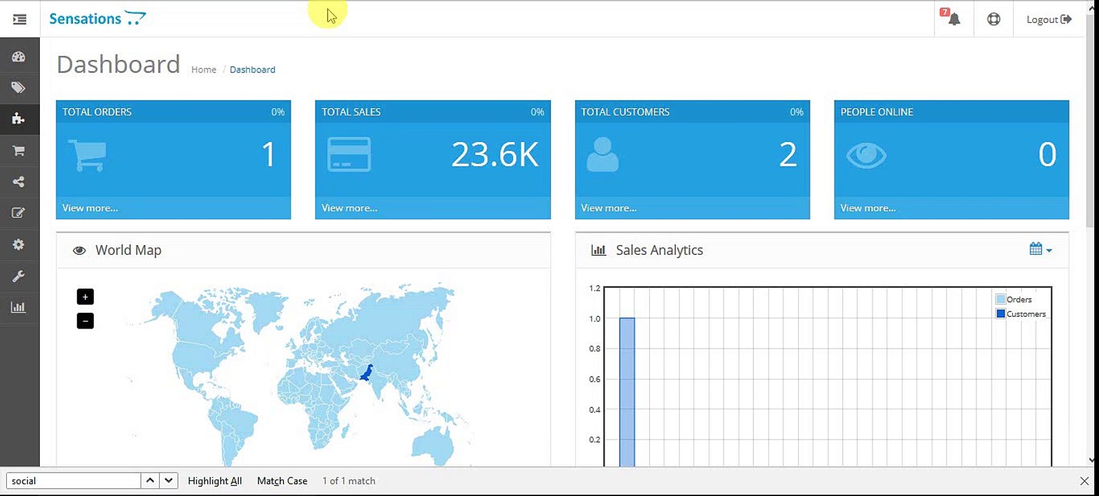1099x496 pixels.
Task: Open the Catalog tags icon in sidebar
Action: 19,87
